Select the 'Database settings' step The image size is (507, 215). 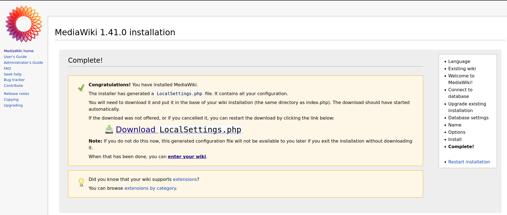coord(468,118)
